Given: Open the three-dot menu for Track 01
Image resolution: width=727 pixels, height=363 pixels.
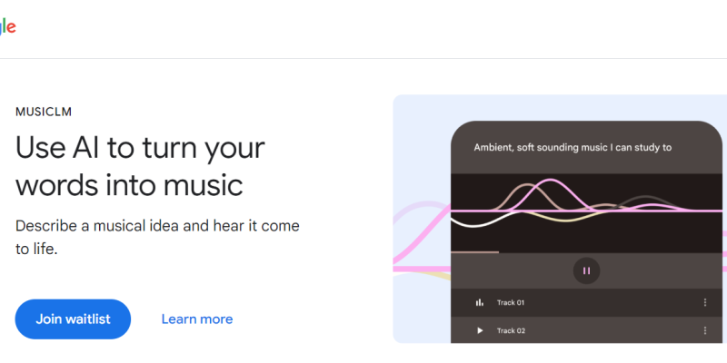Looking at the screenshot, I should (x=705, y=303).
